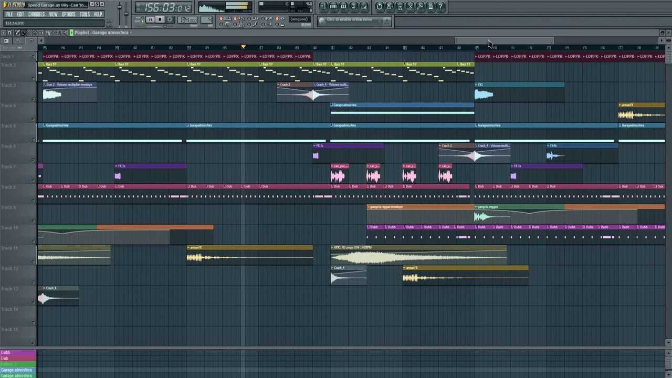Select the Paint brush tool in playlist
This screenshot has width=672, height=378.
24,33
